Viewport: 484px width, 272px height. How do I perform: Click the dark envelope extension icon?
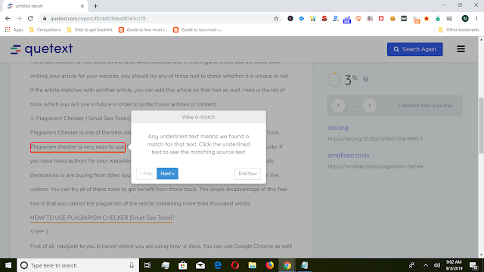point(404,18)
